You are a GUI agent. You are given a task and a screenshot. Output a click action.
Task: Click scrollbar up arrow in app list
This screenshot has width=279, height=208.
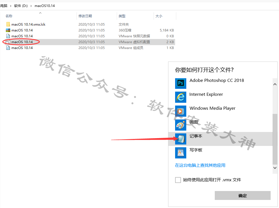coord(275,84)
